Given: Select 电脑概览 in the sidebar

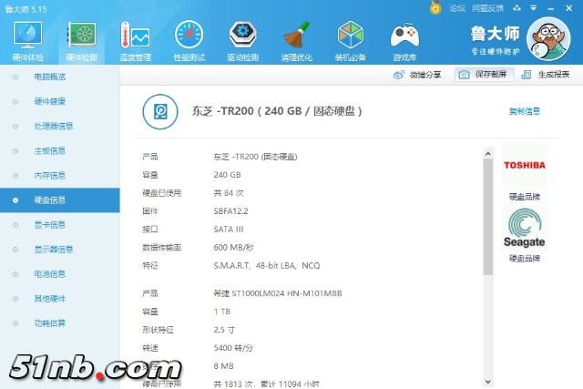Looking at the screenshot, I should (x=49, y=77).
